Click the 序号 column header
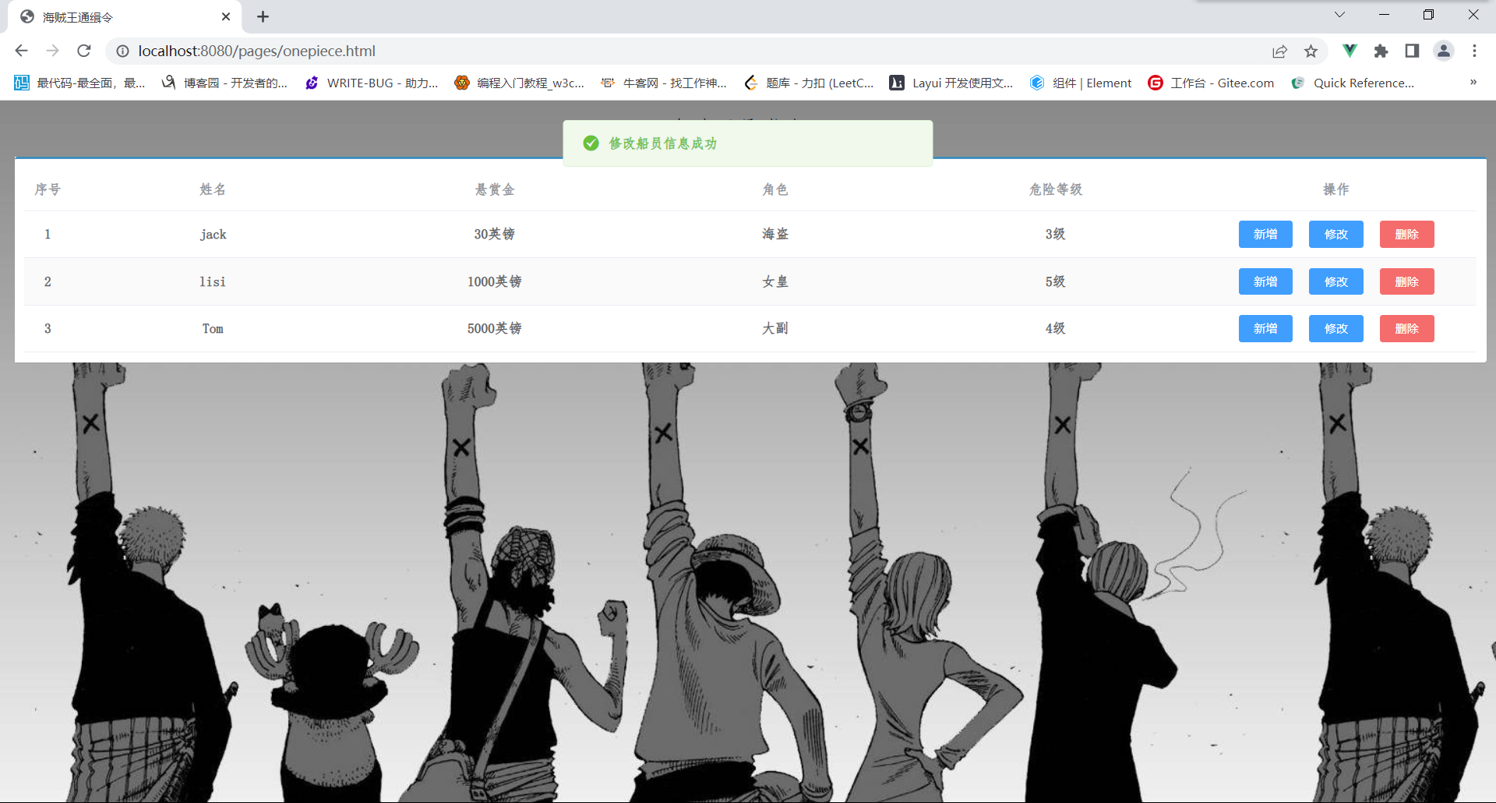Screen dimensions: 1496x803 48,189
